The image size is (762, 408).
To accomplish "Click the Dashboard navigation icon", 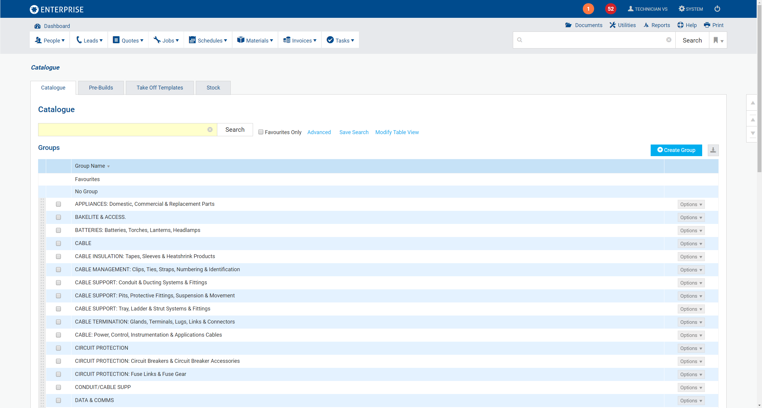I will pos(38,26).
